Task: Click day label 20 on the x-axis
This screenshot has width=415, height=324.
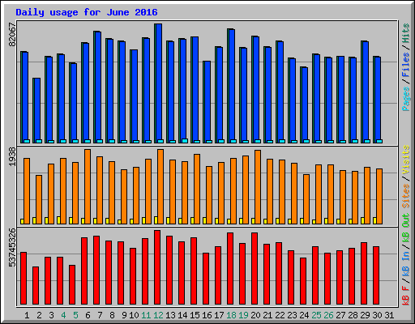Action: point(255,315)
